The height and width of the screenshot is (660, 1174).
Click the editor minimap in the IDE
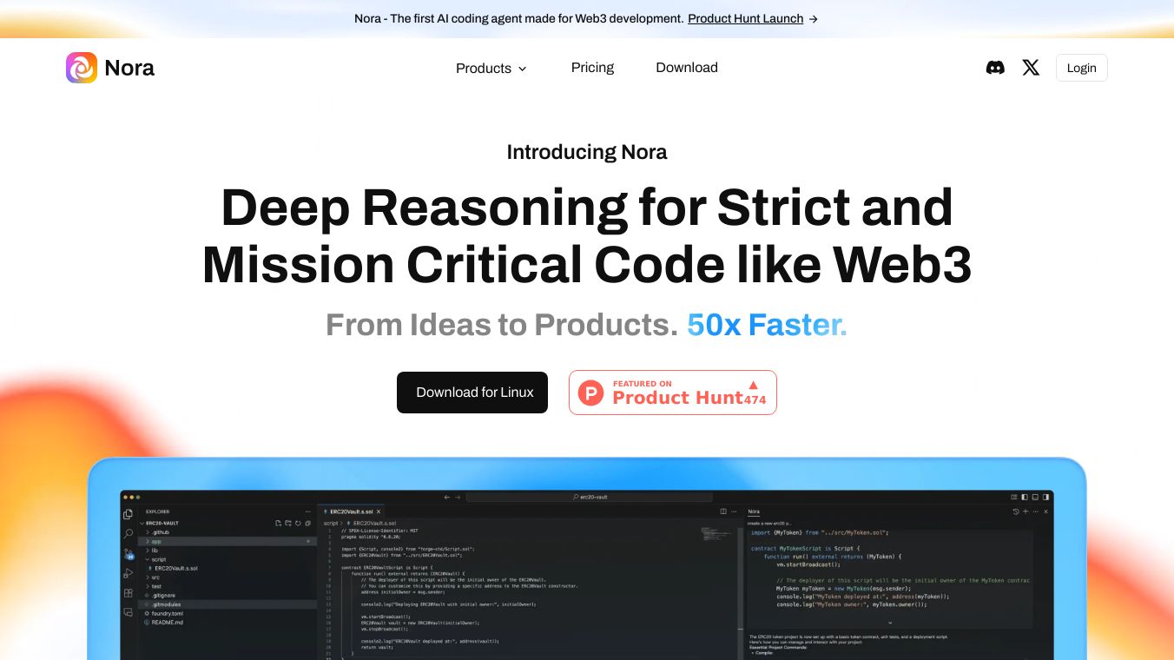tap(718, 532)
